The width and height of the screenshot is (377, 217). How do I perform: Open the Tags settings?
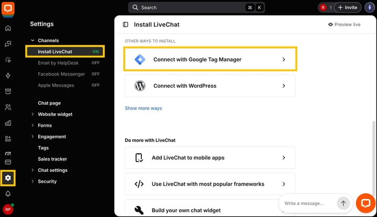point(43,148)
